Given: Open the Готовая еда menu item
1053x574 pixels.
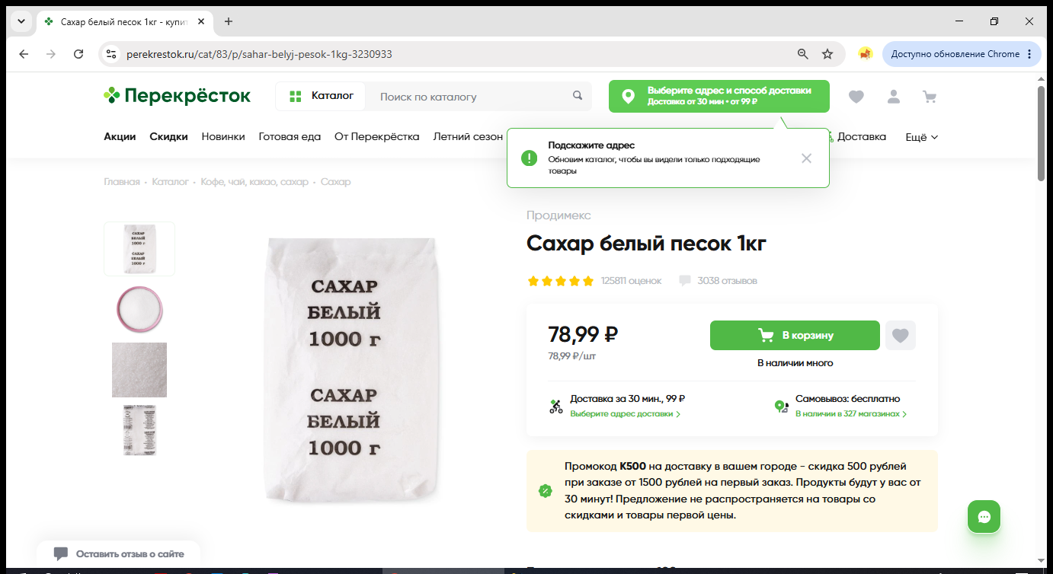Looking at the screenshot, I should click(290, 137).
